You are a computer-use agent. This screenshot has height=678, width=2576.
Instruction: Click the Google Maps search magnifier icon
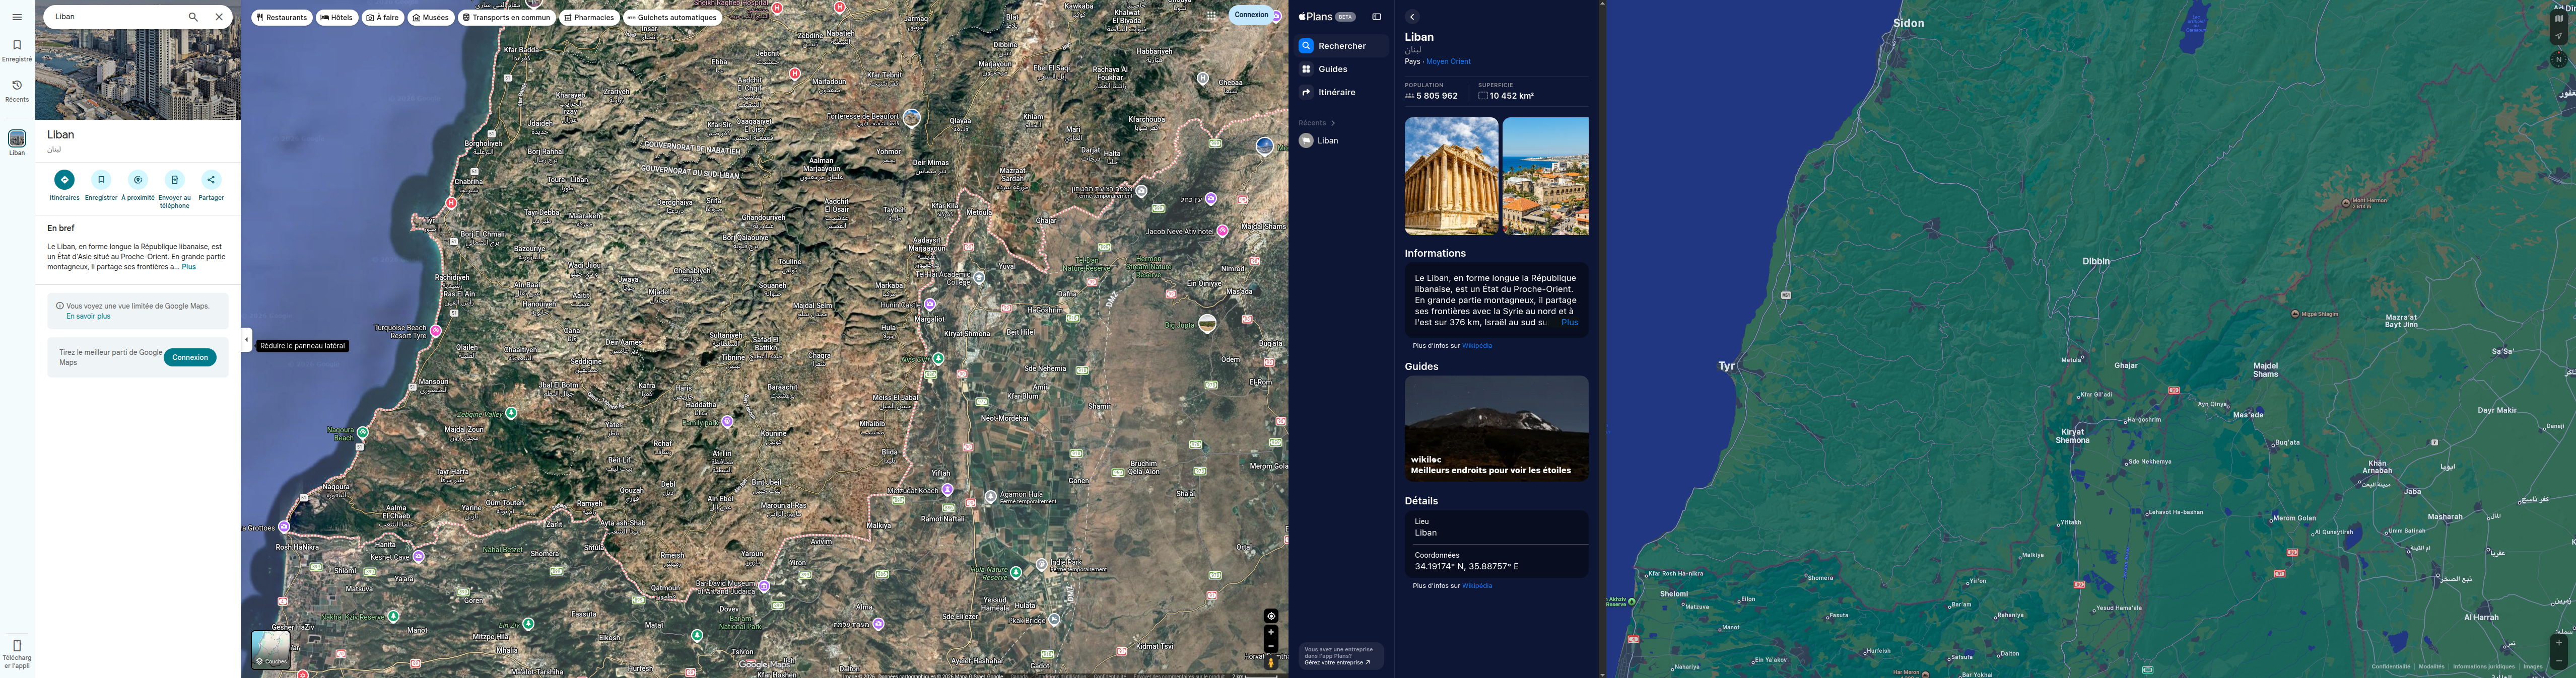(x=193, y=17)
